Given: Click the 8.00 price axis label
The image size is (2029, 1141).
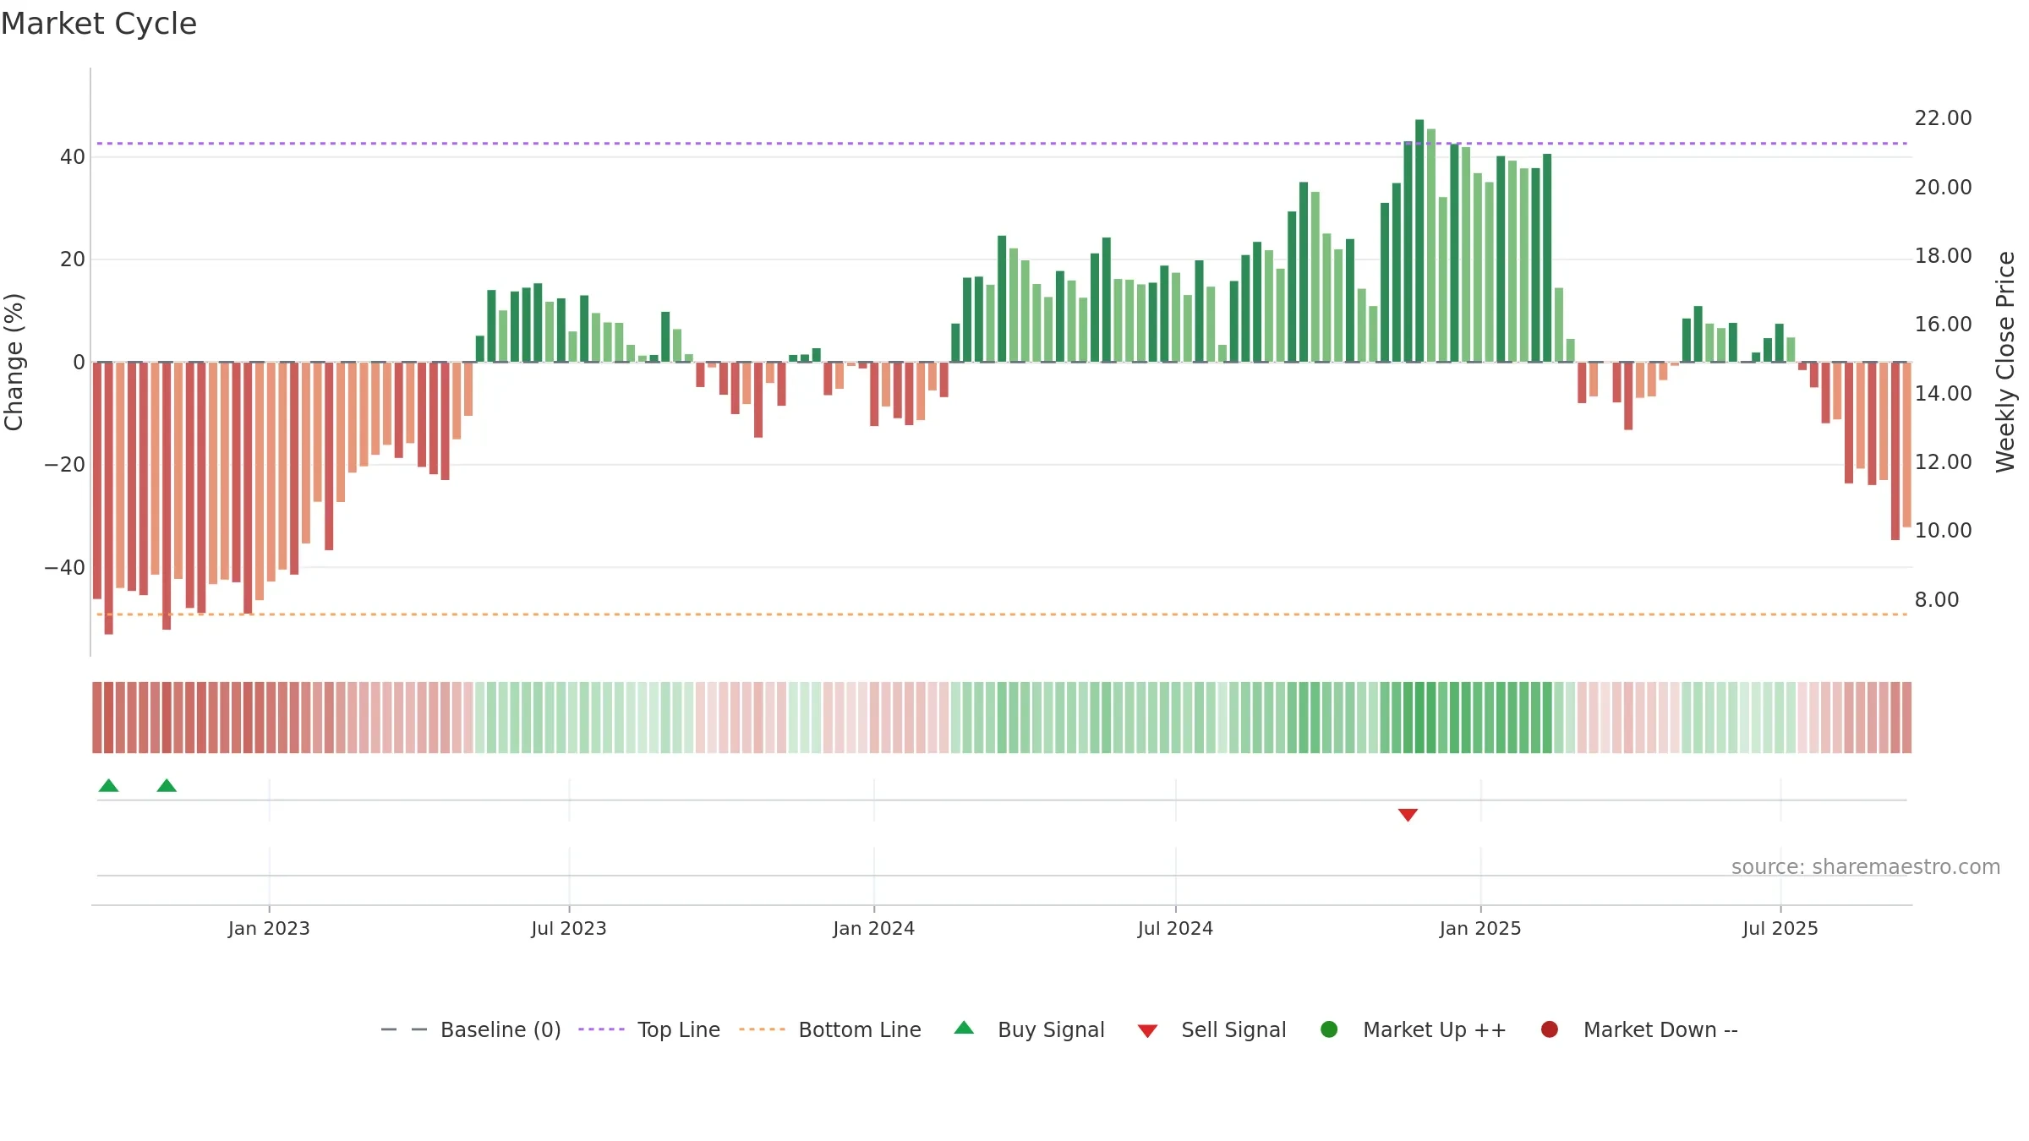Looking at the screenshot, I should [1937, 600].
